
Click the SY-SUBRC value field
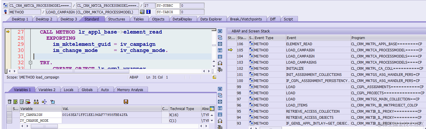tap(192, 6)
